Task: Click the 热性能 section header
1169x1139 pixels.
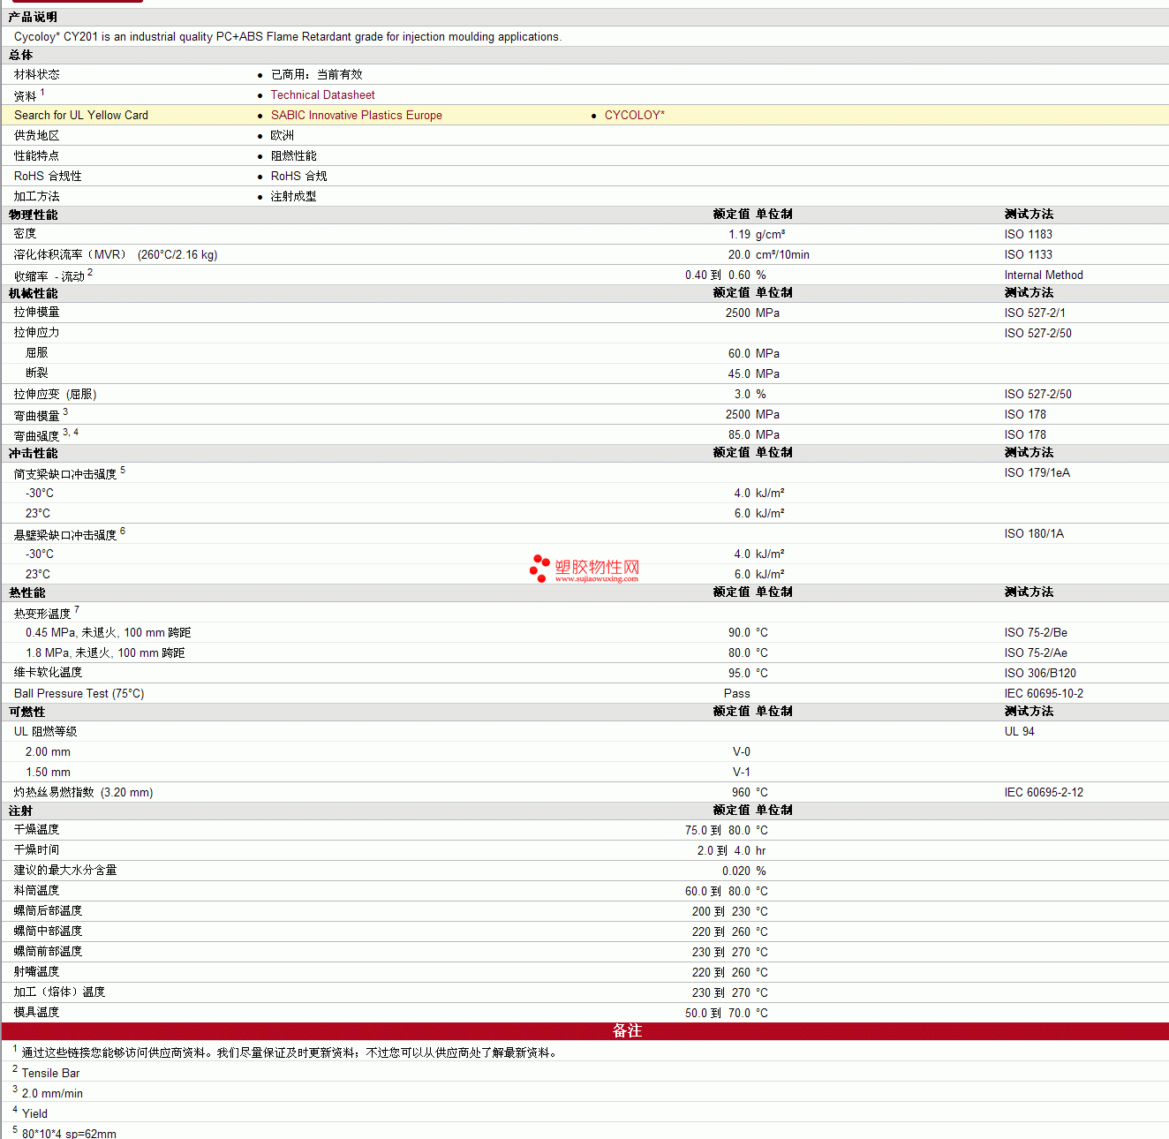Action: pyautogui.click(x=27, y=592)
